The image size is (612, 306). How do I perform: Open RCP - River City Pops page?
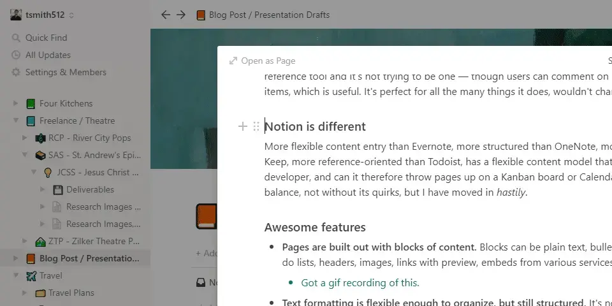point(89,138)
